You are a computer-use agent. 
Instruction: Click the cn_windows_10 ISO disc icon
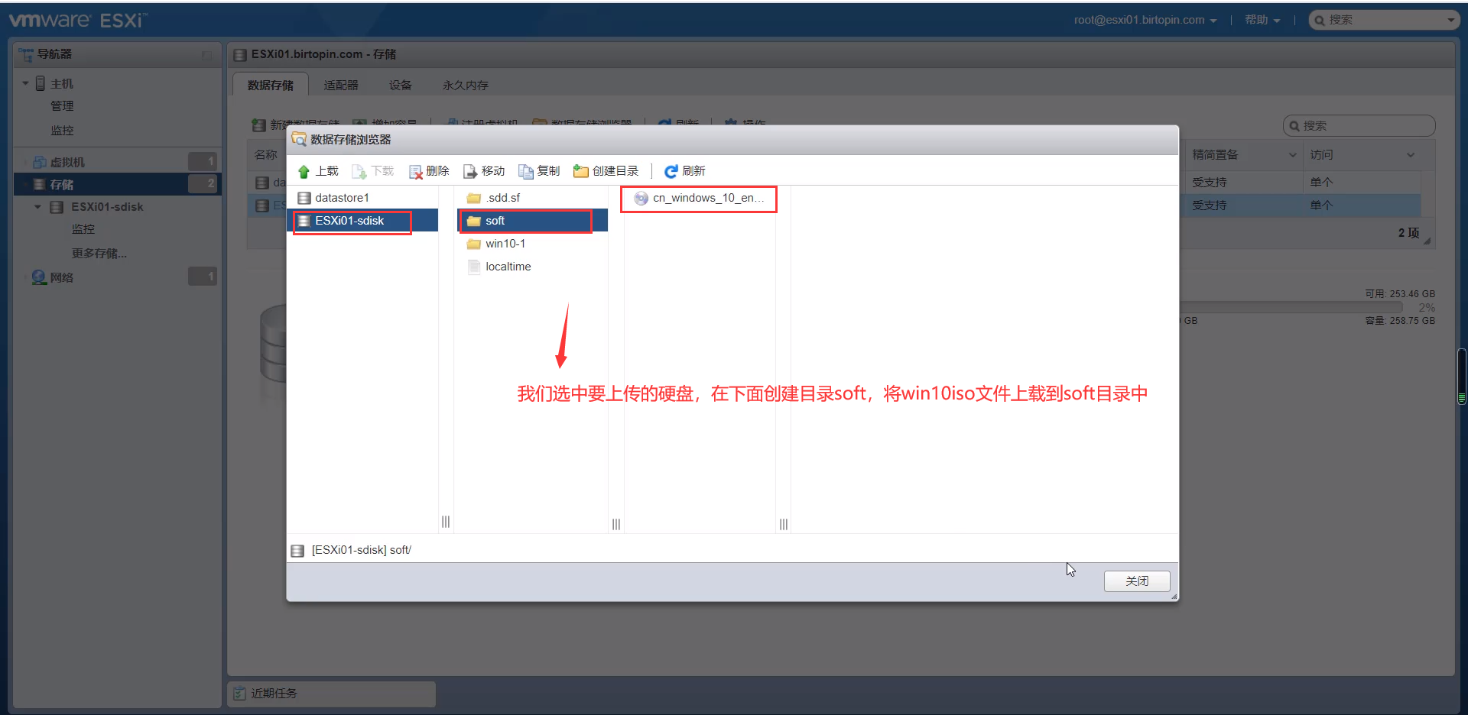(x=641, y=198)
